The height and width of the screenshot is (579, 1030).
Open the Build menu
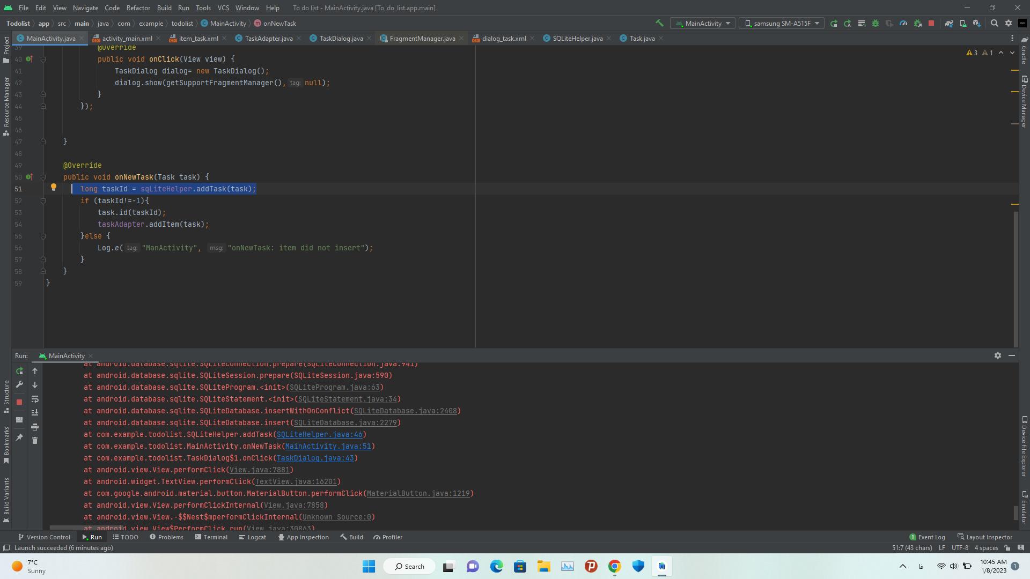click(164, 8)
